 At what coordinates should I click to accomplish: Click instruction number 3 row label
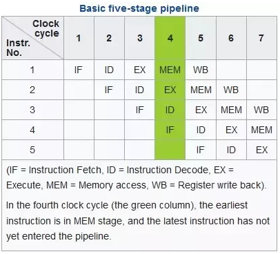pos(32,110)
